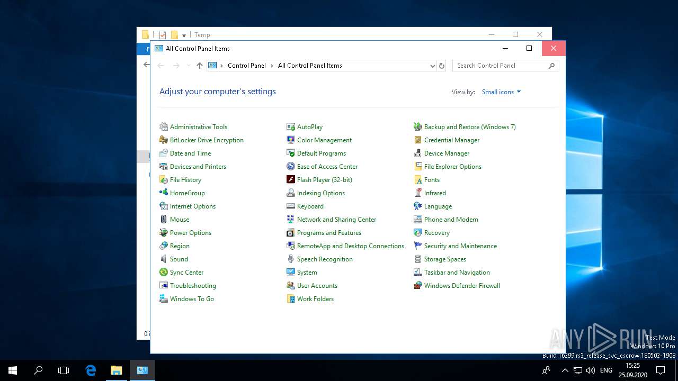Click RemoteApp and Desktop Connections link
Viewport: 678px width, 381px height.
[351, 246]
